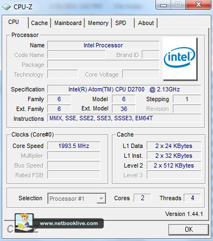The height and width of the screenshot is (241, 213).
Task: Click the L1 Data value 2 x 24 KBytes
Action: click(174, 146)
